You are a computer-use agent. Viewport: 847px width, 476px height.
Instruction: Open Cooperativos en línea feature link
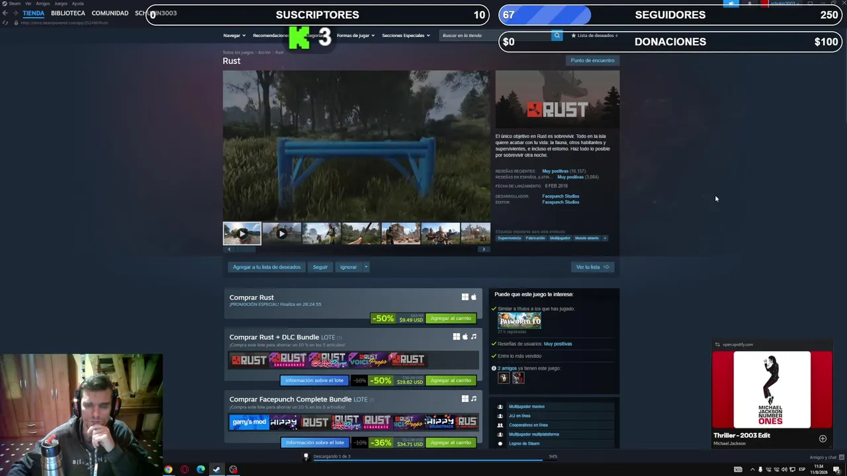pyautogui.click(x=528, y=425)
